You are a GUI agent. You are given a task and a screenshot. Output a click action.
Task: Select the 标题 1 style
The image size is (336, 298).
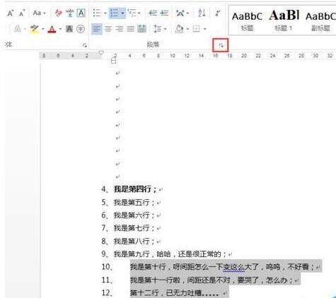(x=284, y=20)
